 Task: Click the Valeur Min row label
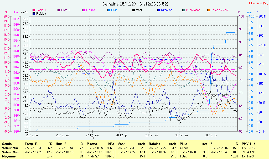click(10, 148)
